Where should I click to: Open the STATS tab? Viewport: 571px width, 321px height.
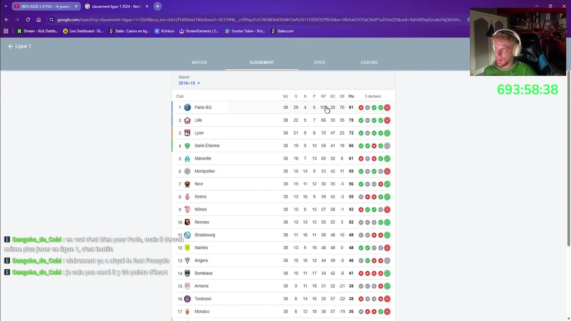coord(319,62)
